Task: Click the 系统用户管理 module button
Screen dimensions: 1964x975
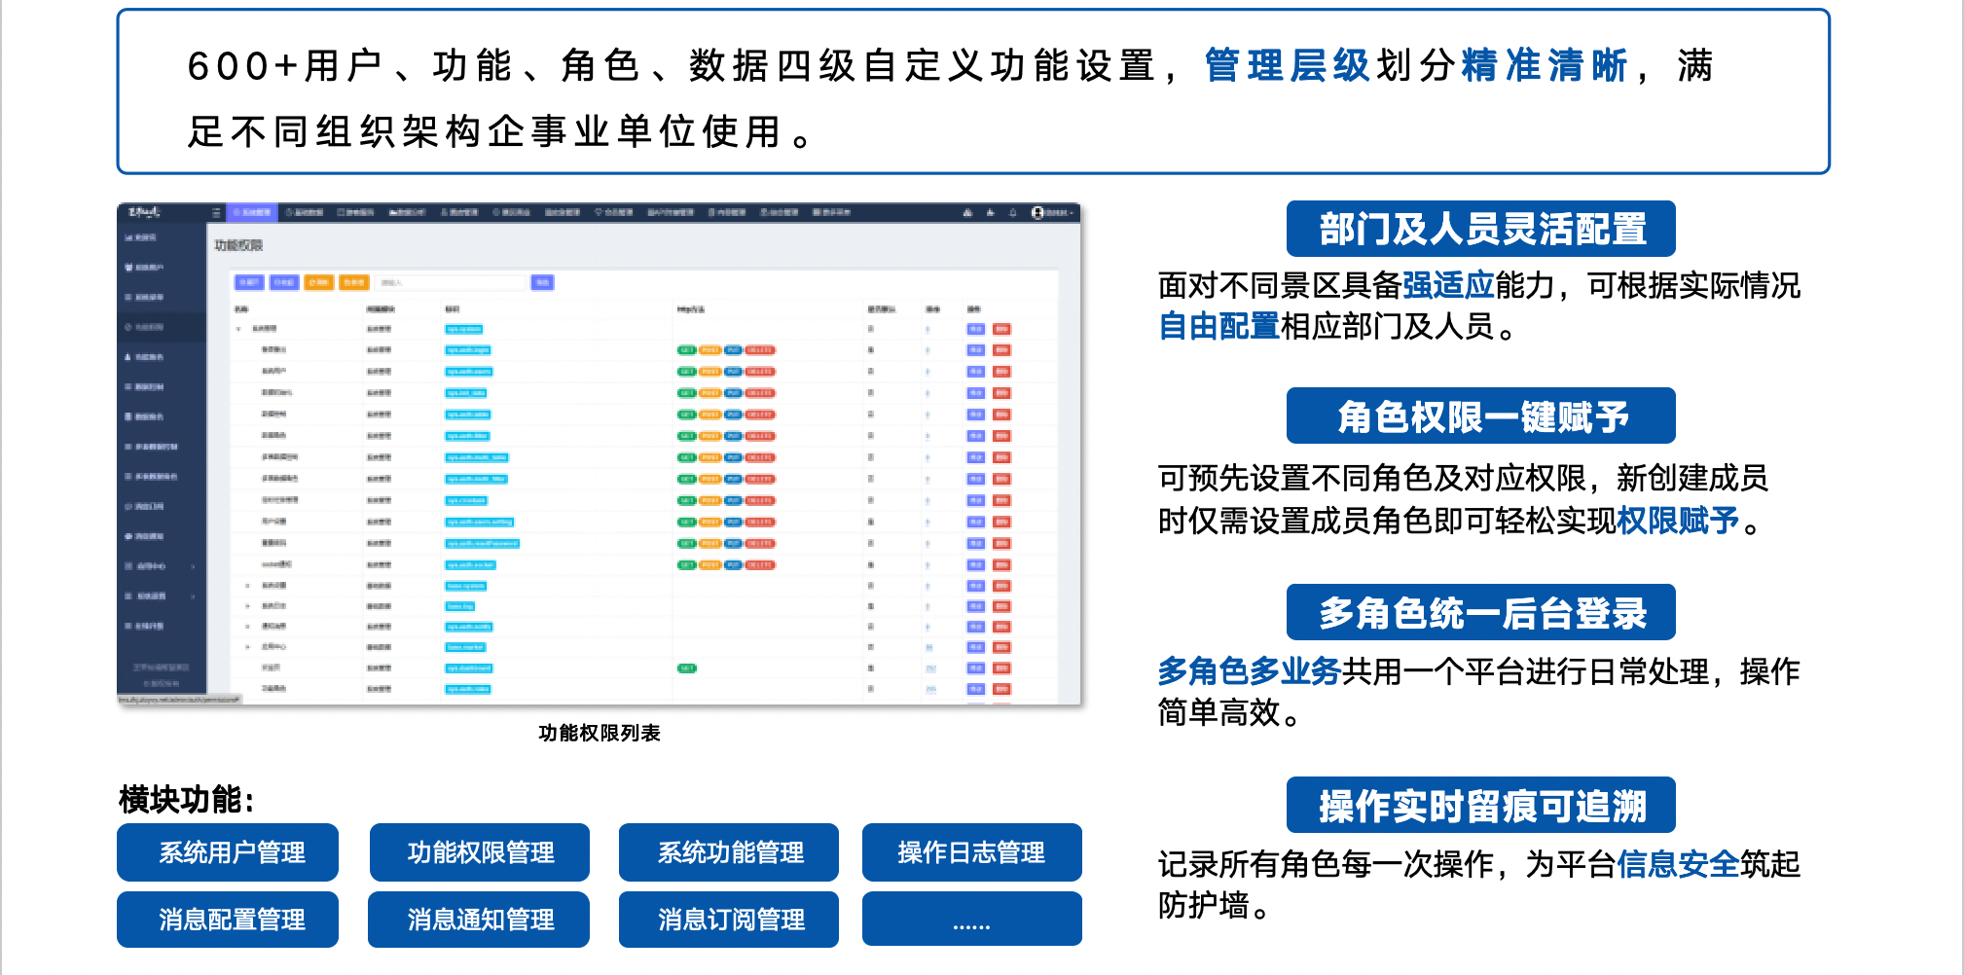Action: click(x=228, y=852)
